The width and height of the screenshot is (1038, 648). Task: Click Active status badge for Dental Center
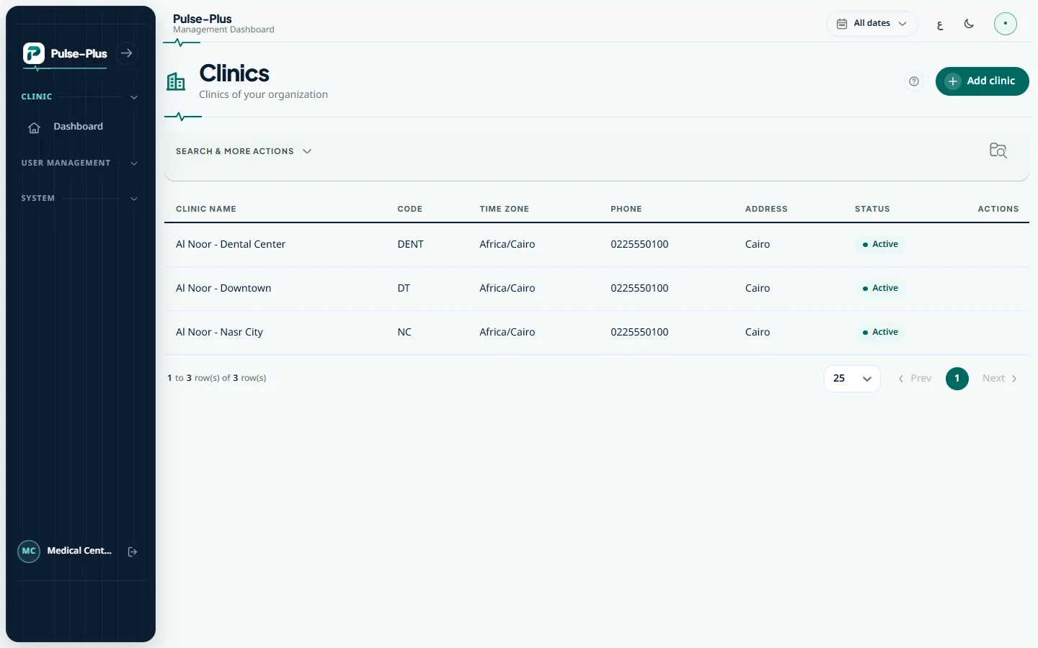[x=880, y=244]
